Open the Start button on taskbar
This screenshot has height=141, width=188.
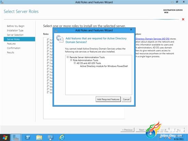(5, 138)
